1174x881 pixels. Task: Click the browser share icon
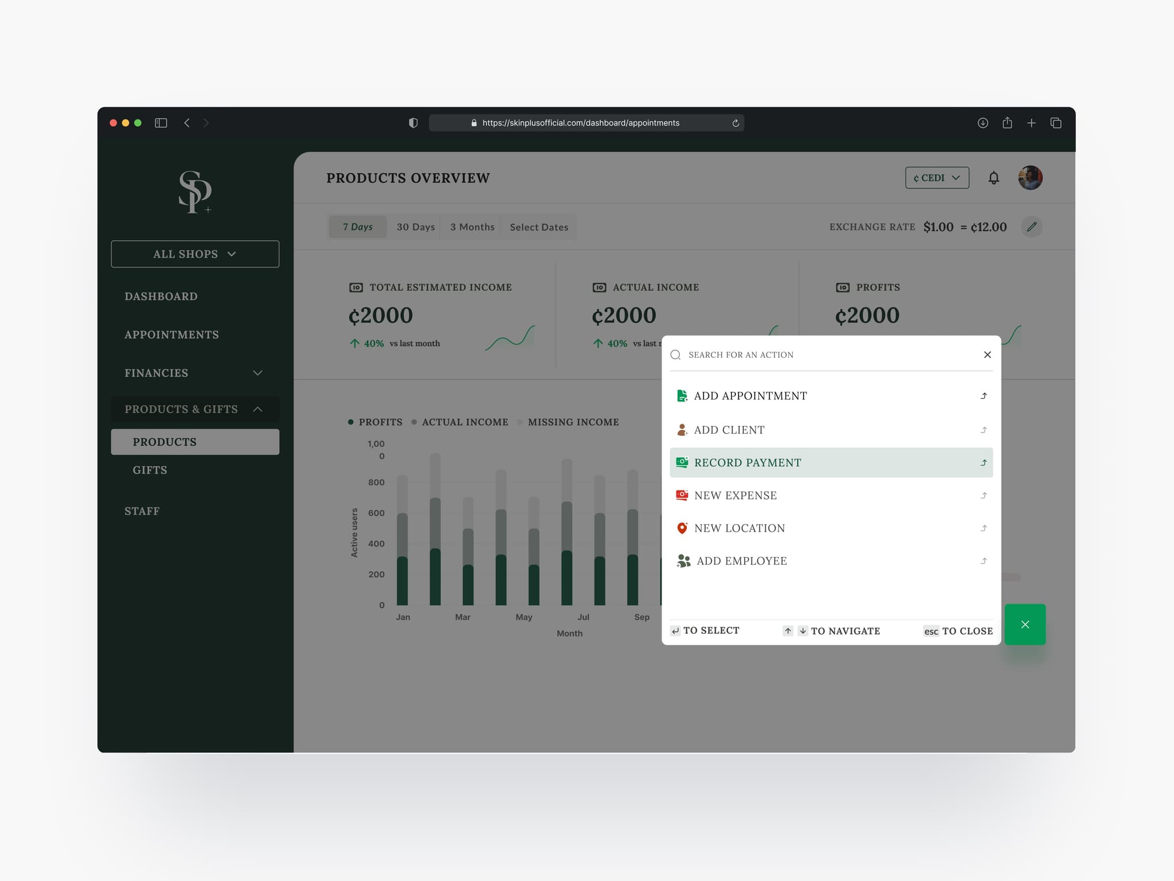pyautogui.click(x=1007, y=123)
